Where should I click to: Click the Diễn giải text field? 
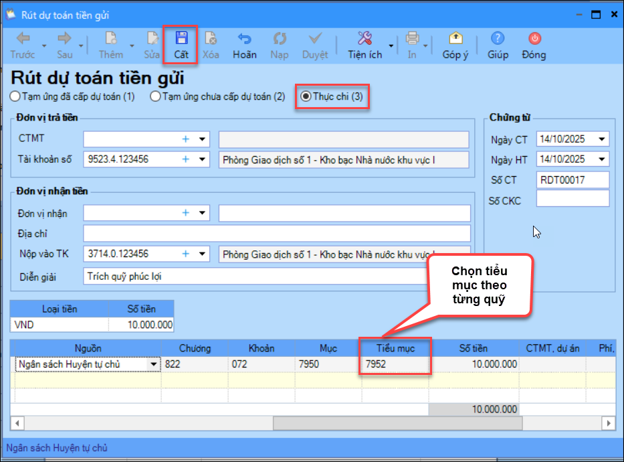click(x=254, y=276)
